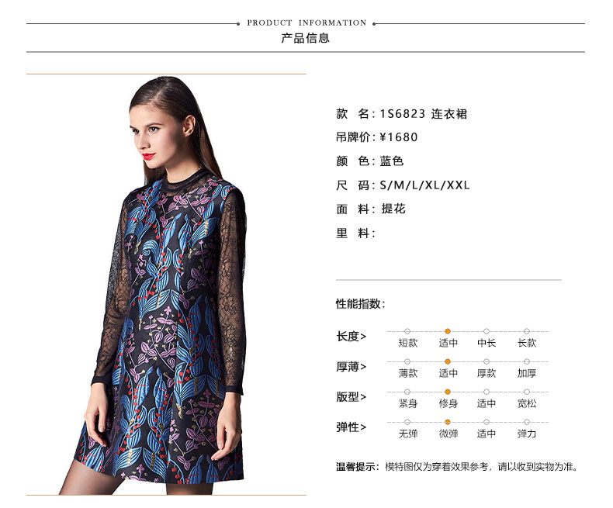Select the 中长 length radio dot
This screenshot has width=613, height=508.
pos(487,331)
